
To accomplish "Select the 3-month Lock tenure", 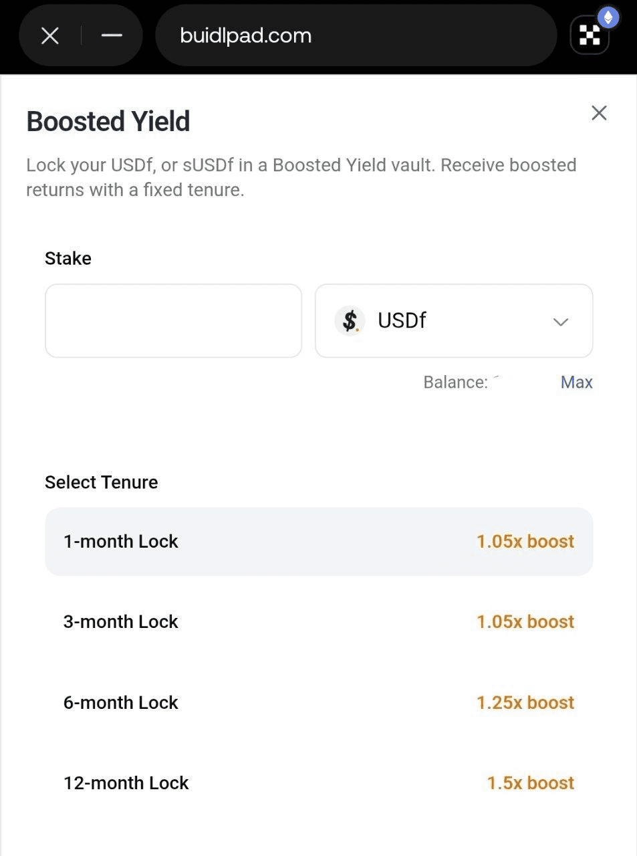I will (319, 622).
